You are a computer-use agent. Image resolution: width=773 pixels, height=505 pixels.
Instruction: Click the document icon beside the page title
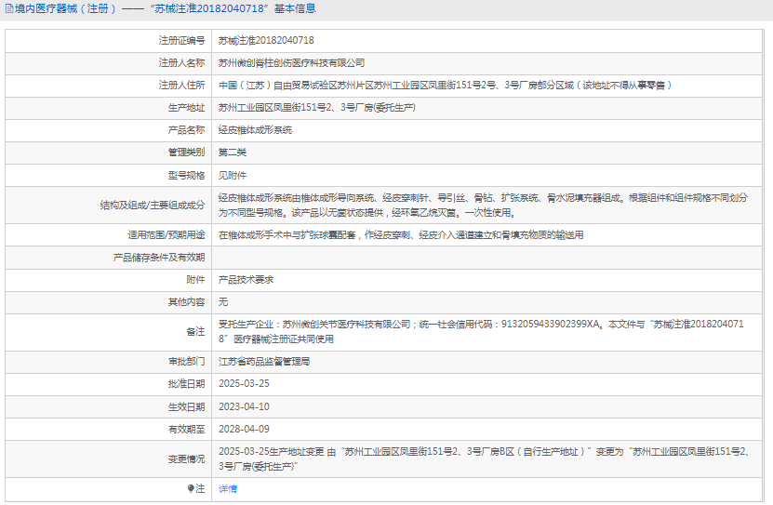[9, 9]
